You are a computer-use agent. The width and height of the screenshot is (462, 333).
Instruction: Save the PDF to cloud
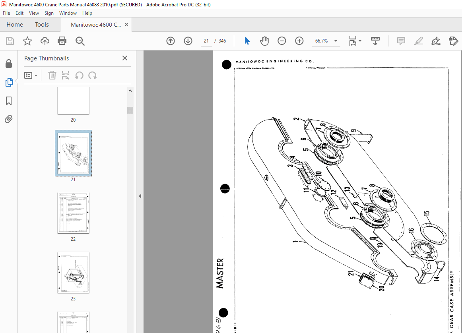tap(45, 41)
